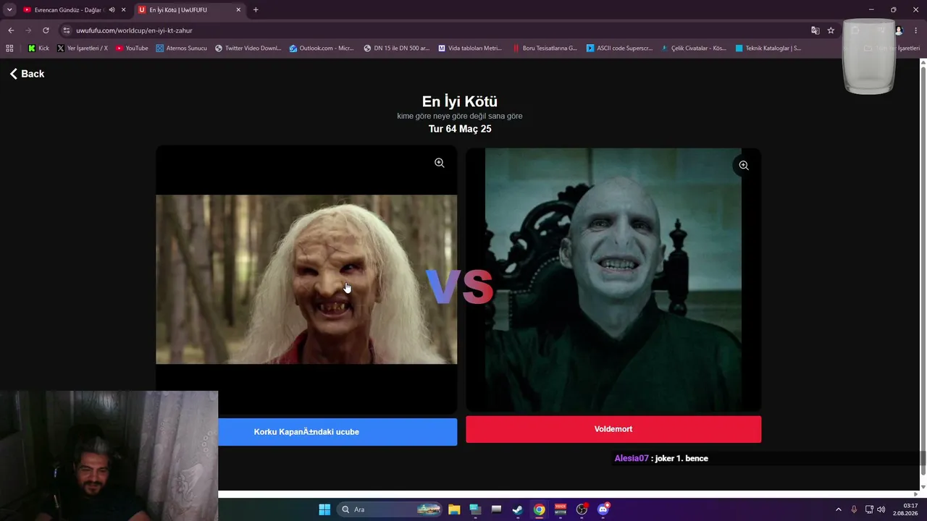Open the gray window app on taskbar
Image resolution: width=927 pixels, height=521 pixels.
coord(496,509)
